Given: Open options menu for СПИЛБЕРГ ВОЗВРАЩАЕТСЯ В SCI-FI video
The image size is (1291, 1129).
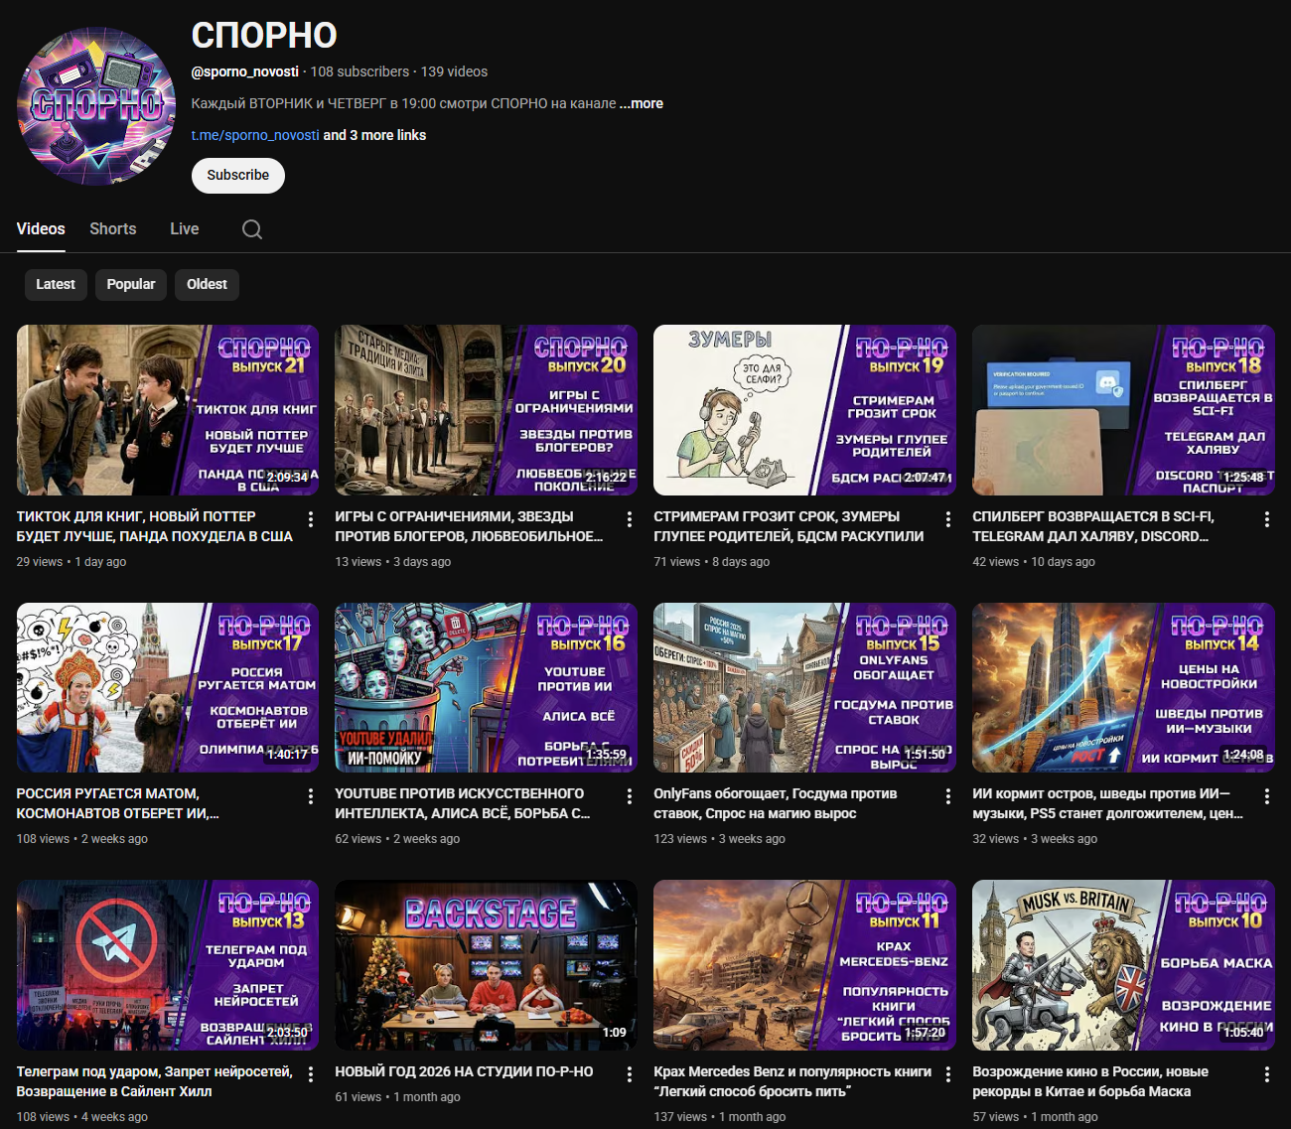Looking at the screenshot, I should point(1267,519).
